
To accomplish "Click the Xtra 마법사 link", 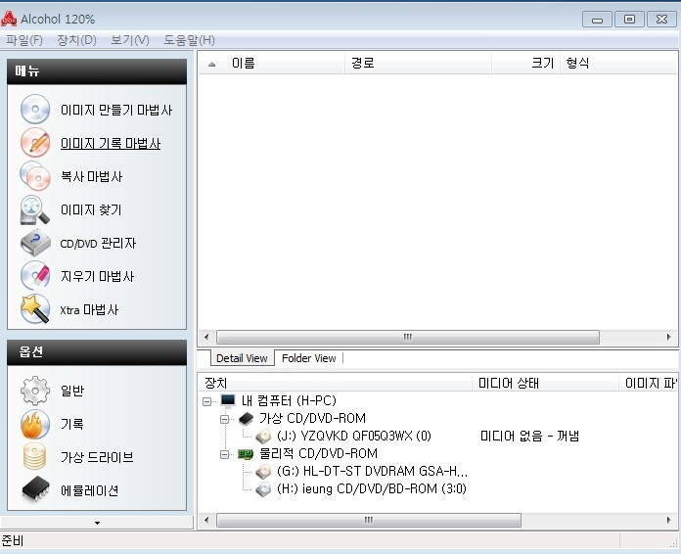I will tap(89, 310).
